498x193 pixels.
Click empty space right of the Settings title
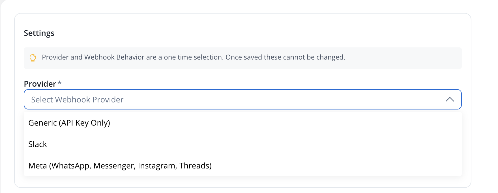[x=255, y=33]
